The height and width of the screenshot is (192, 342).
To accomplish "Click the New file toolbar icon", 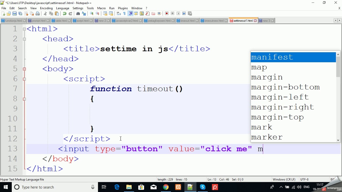I will pos(3,14).
